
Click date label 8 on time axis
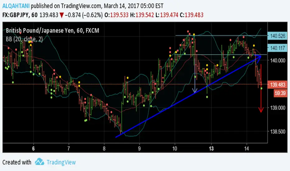pyautogui.click(x=104, y=148)
